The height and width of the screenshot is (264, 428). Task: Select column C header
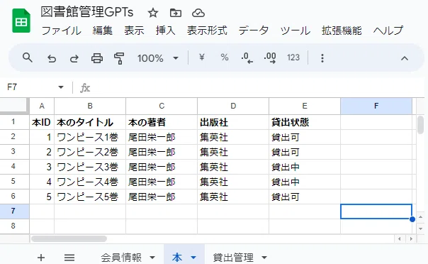pos(162,106)
